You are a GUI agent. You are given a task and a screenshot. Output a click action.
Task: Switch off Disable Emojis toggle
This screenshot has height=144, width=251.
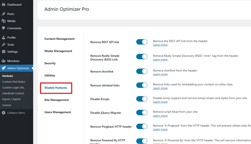pos(142,99)
